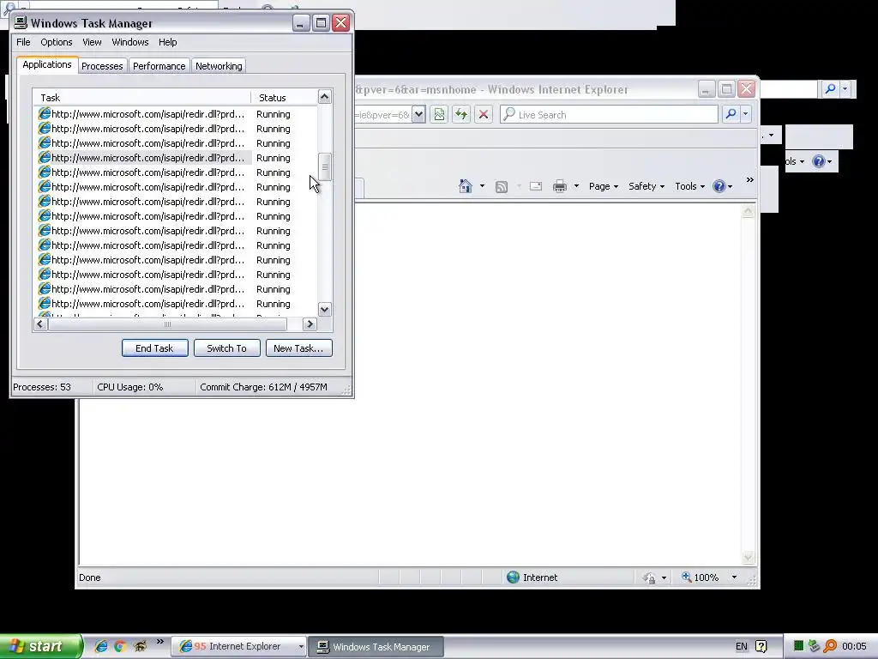Open View menu in Task Manager
The height and width of the screenshot is (659, 878).
(92, 42)
